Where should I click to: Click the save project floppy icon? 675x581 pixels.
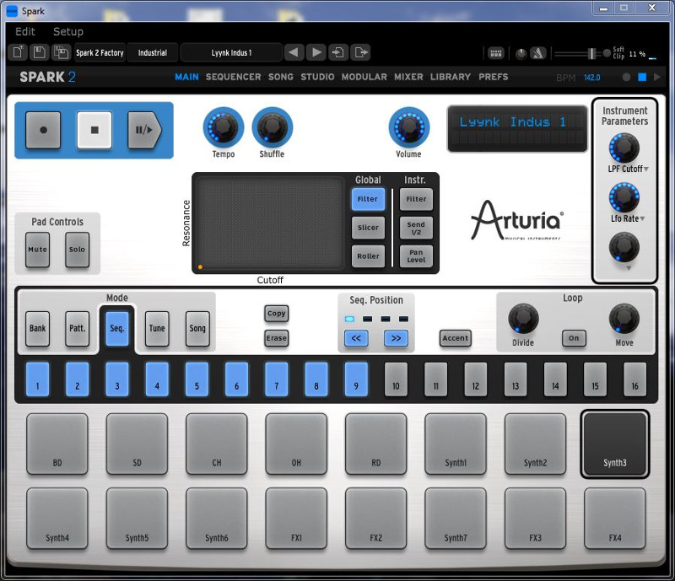(39, 52)
